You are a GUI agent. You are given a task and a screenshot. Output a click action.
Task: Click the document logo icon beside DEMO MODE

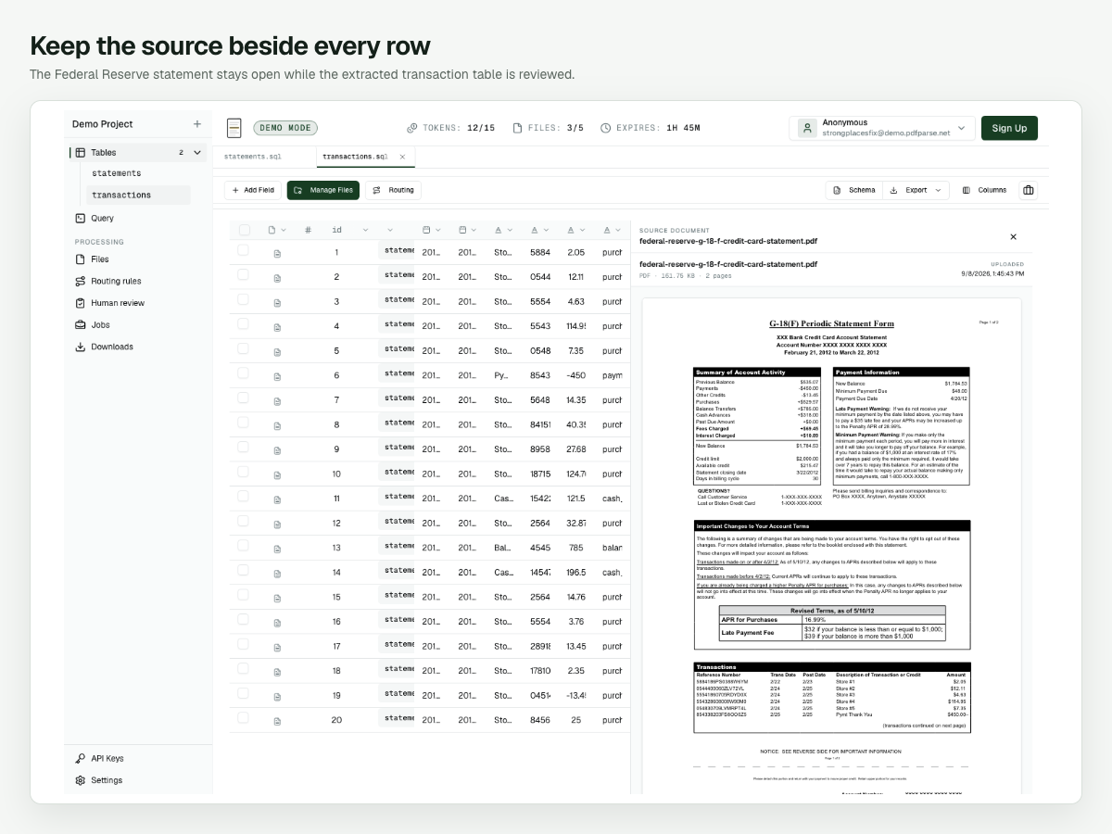pyautogui.click(x=234, y=128)
